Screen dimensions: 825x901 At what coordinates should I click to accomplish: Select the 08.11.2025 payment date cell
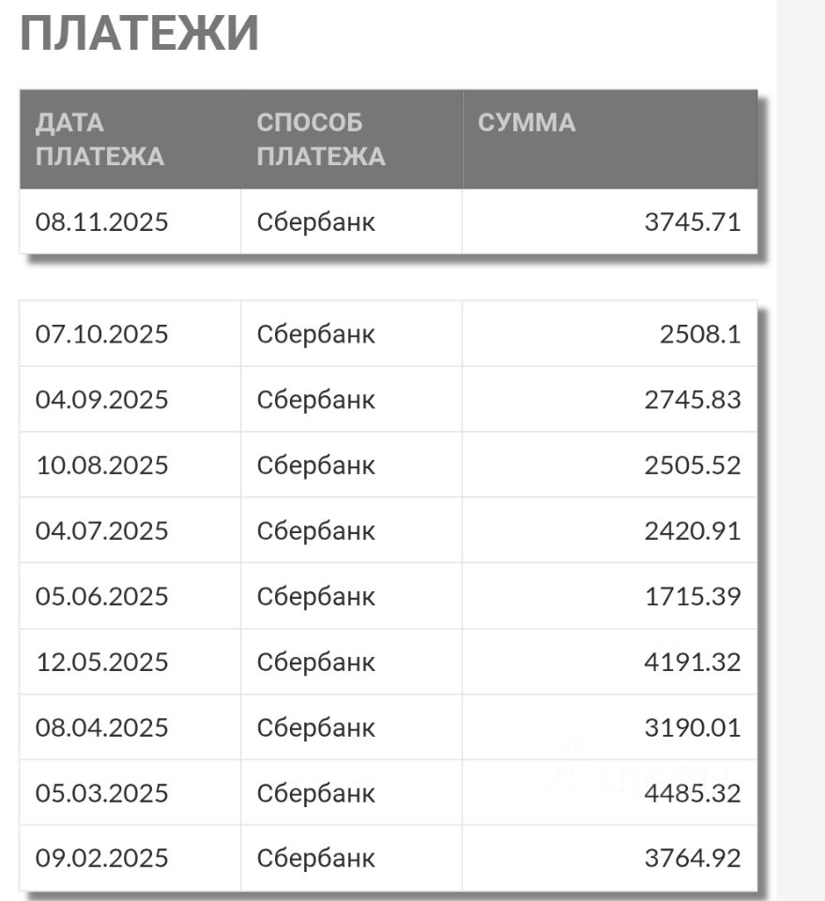point(101,222)
